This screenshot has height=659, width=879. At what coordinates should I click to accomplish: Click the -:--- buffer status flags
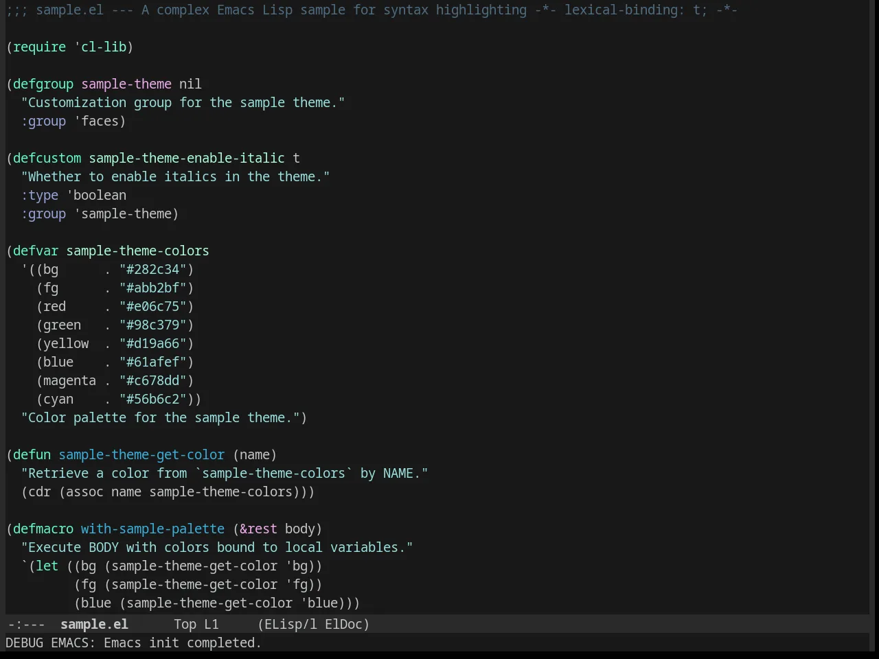[26, 624]
